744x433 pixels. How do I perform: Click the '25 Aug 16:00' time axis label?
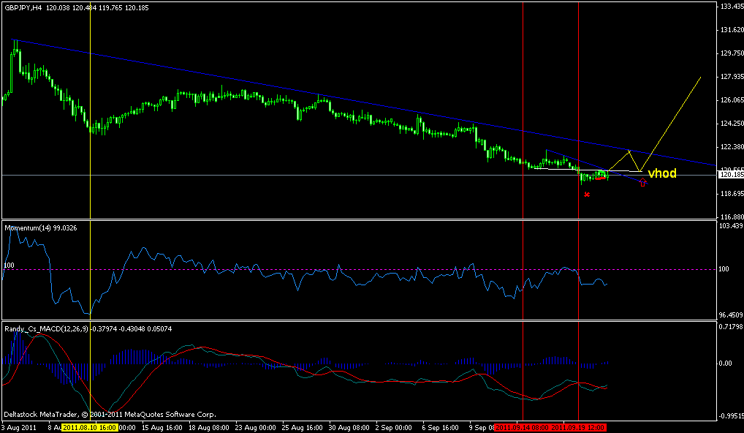[x=303, y=428]
